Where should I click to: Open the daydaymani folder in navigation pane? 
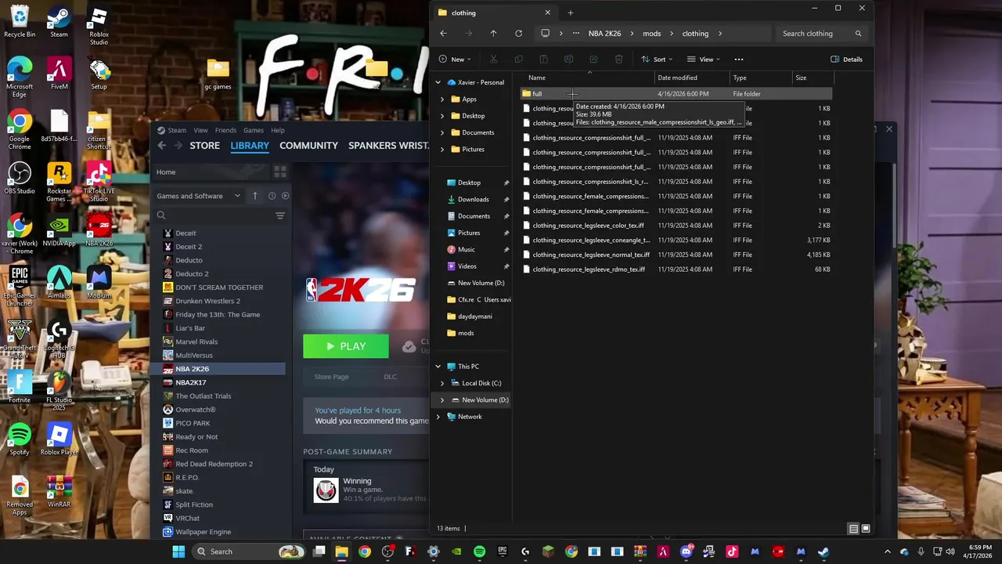pyautogui.click(x=474, y=316)
